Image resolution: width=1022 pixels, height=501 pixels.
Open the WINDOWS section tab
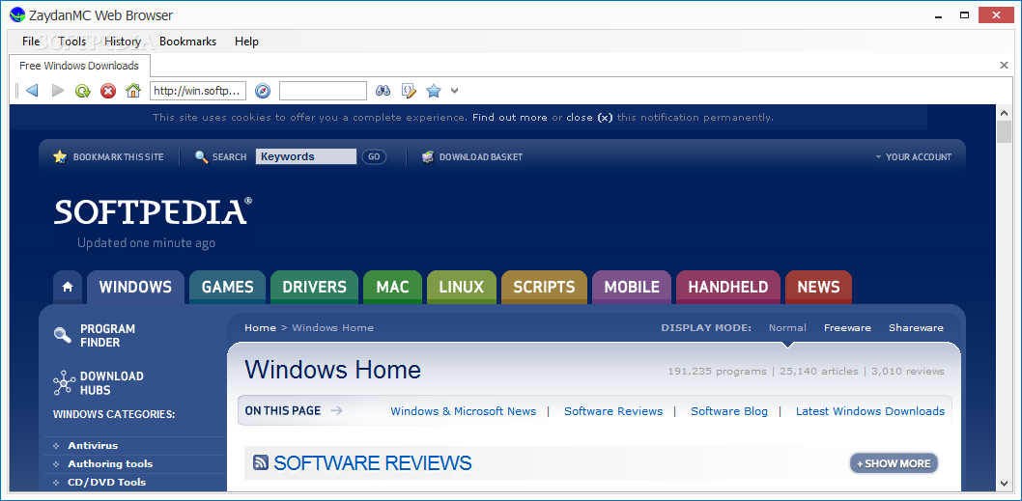(135, 288)
